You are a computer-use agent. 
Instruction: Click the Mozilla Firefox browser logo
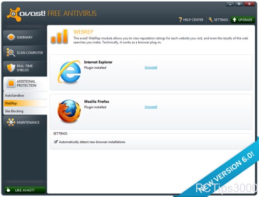(69, 111)
